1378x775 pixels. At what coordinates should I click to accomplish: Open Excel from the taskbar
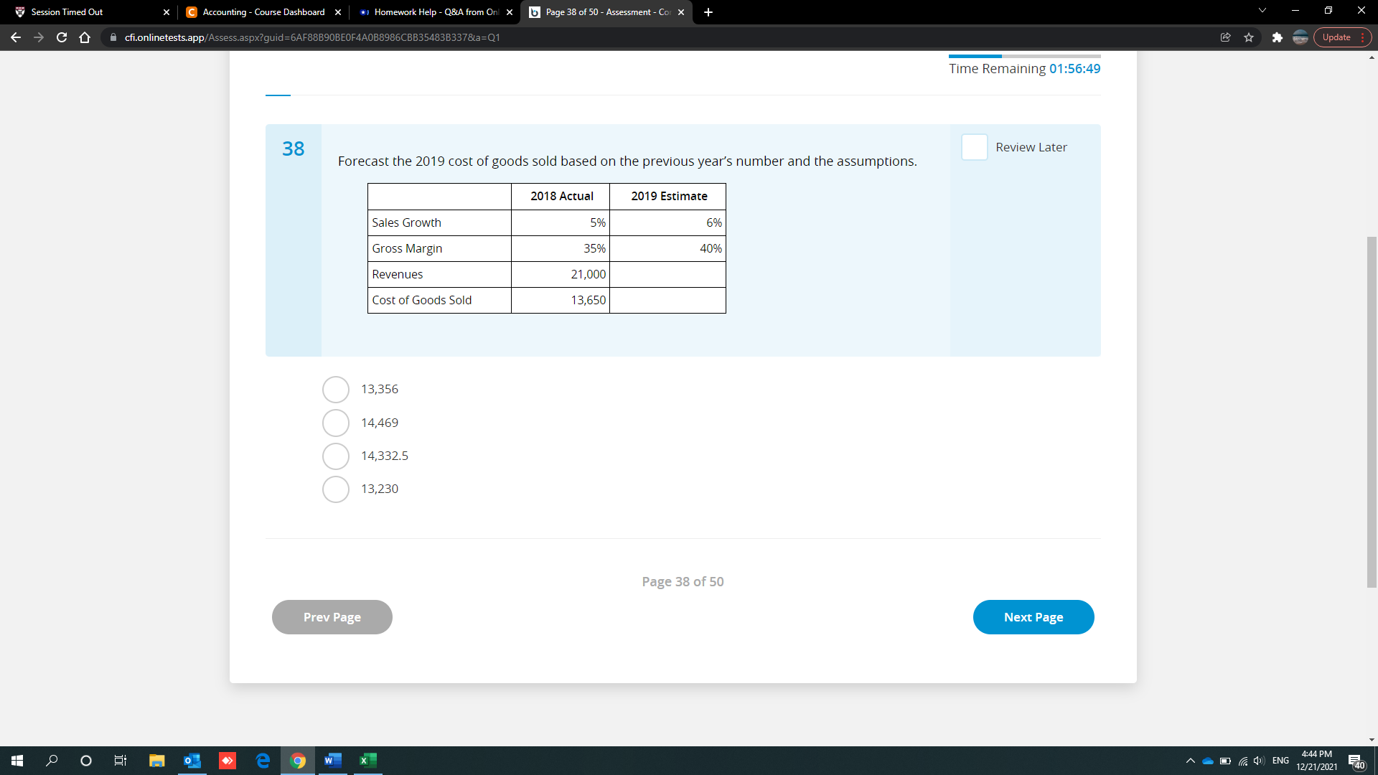368,761
